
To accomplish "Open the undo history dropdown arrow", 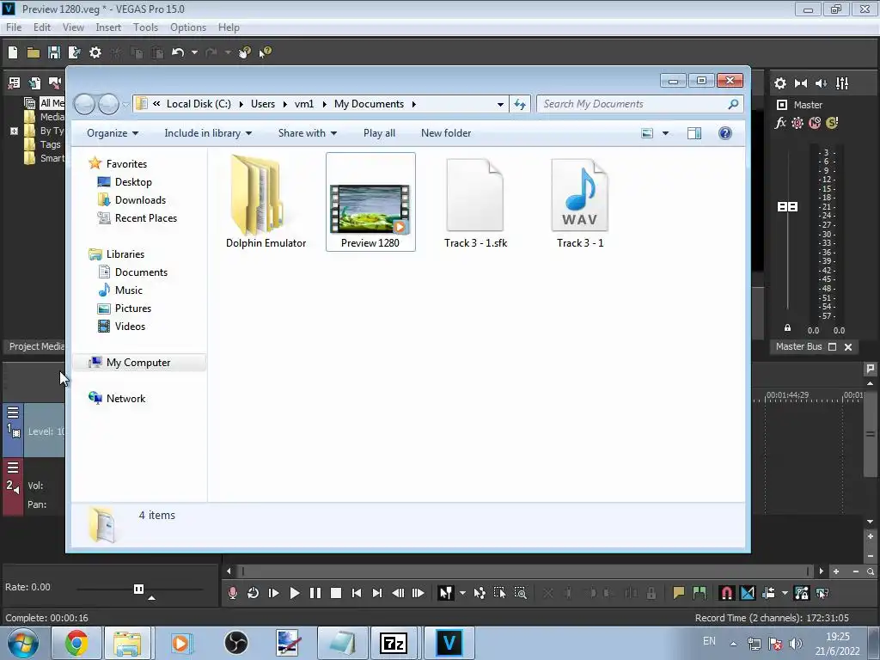I will coord(194,52).
